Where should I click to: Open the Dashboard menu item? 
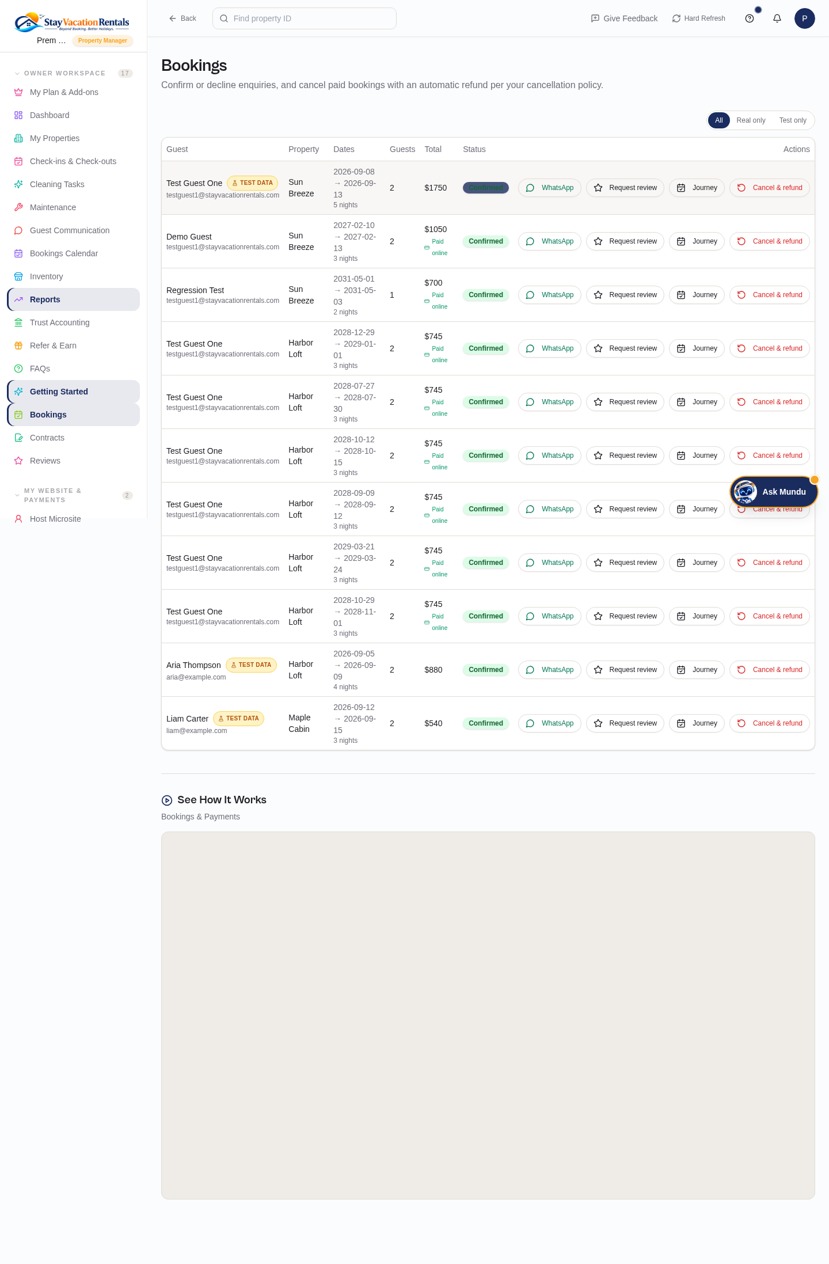74,115
